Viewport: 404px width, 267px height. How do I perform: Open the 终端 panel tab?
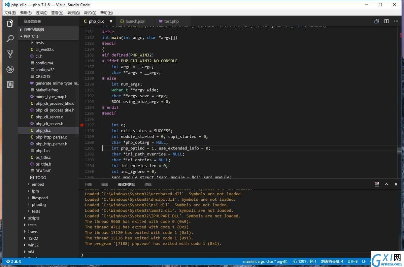148,185
